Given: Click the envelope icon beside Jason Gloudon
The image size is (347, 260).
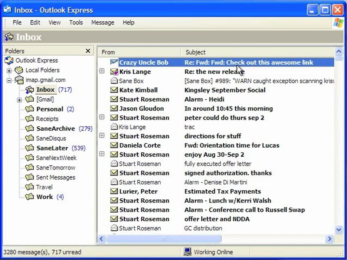Looking at the screenshot, I should pyautogui.click(x=114, y=108).
